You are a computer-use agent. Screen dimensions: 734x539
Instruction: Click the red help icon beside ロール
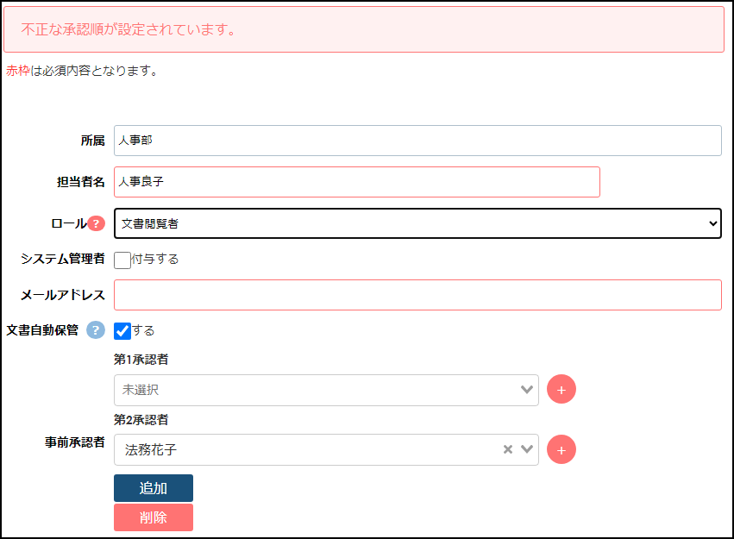pos(96,224)
